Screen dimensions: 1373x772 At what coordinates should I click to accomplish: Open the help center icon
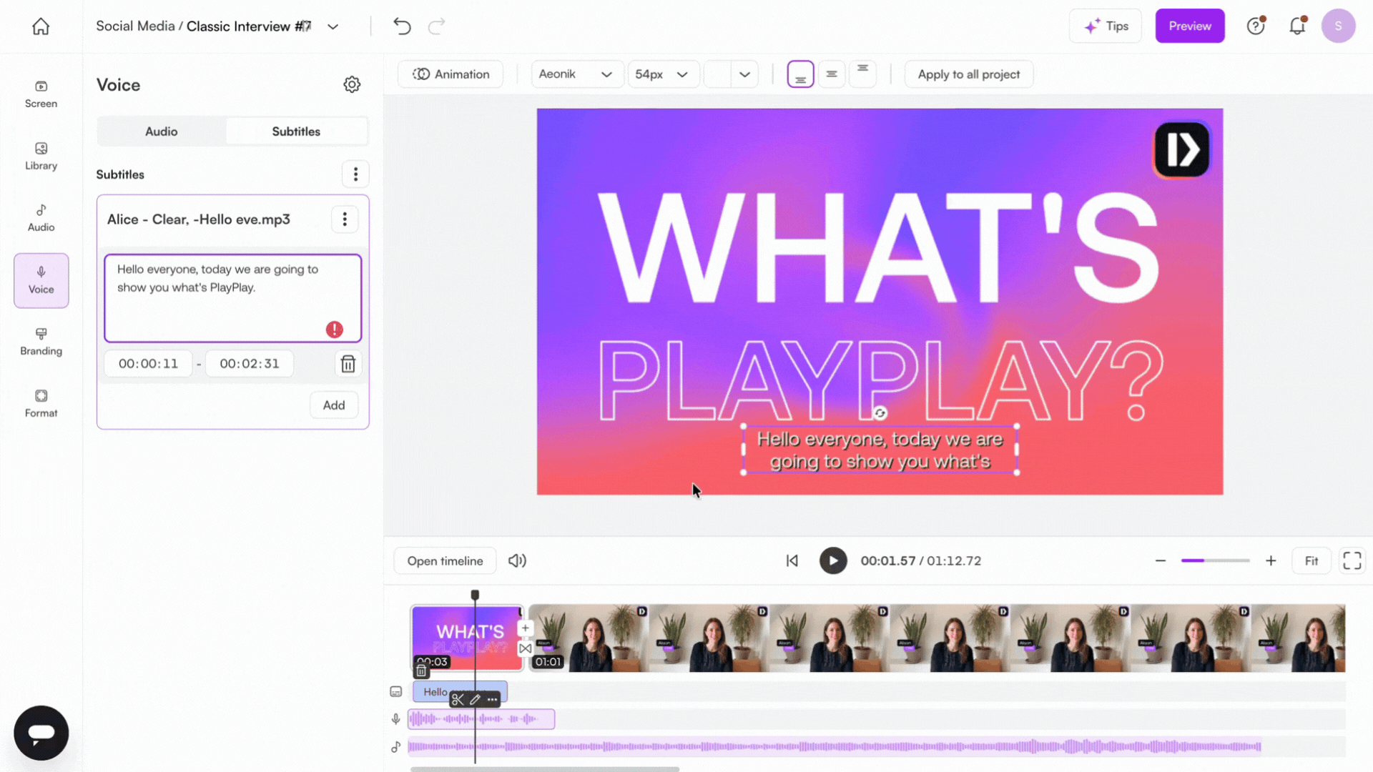coord(1256,26)
